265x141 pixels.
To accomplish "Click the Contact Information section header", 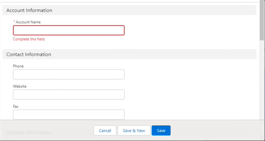I will [x=129, y=54].
